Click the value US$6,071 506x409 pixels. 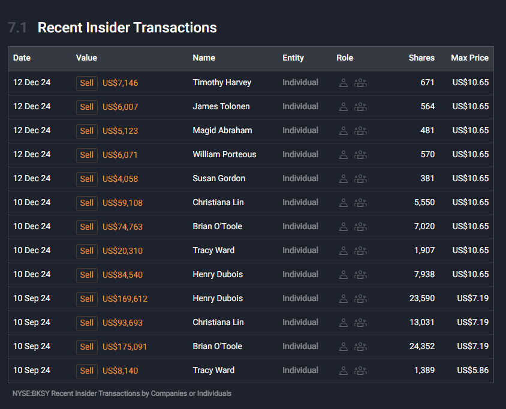tap(120, 155)
